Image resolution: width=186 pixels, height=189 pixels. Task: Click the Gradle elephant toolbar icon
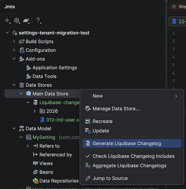click(x=26, y=20)
